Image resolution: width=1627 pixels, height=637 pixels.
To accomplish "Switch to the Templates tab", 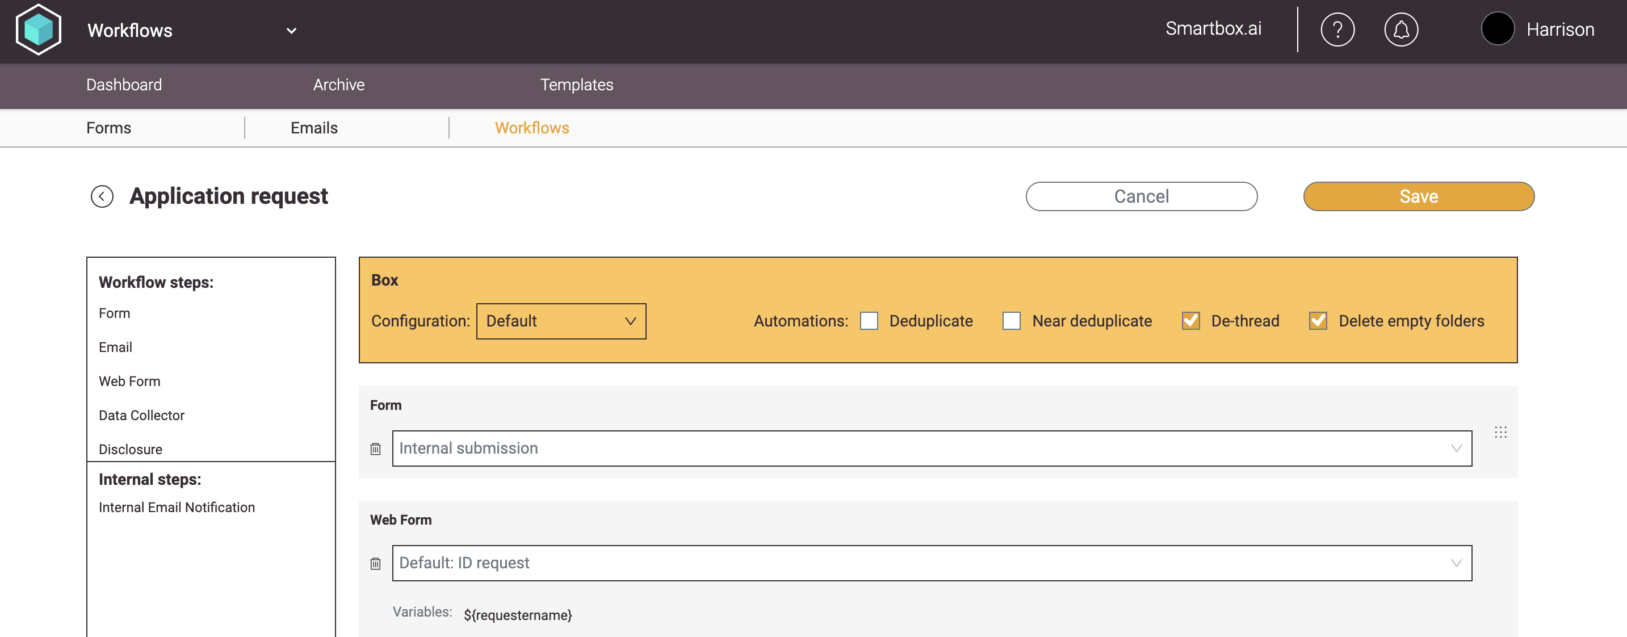I will pyautogui.click(x=576, y=85).
